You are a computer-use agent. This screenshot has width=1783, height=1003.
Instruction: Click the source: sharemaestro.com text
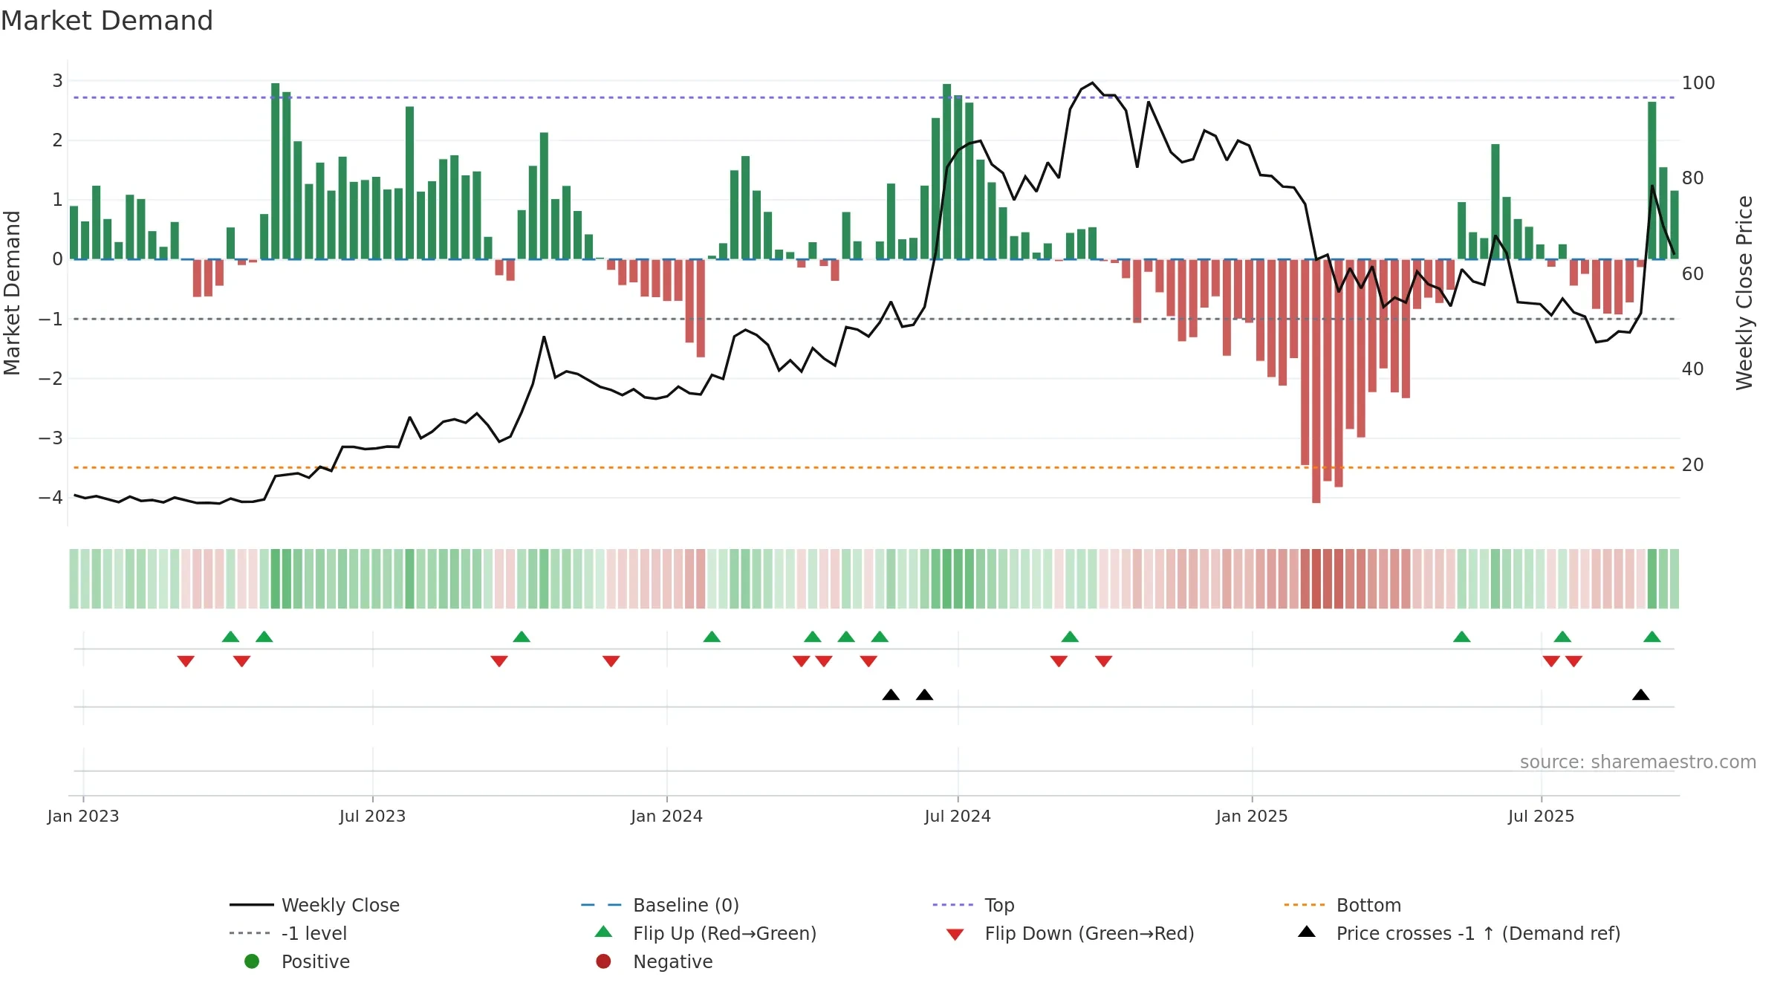(1637, 762)
